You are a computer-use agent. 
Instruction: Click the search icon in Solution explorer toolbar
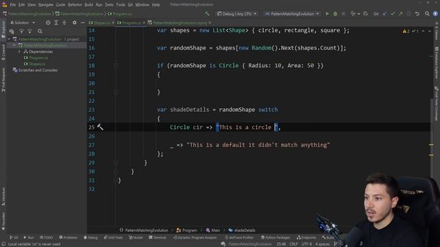coord(40,32)
